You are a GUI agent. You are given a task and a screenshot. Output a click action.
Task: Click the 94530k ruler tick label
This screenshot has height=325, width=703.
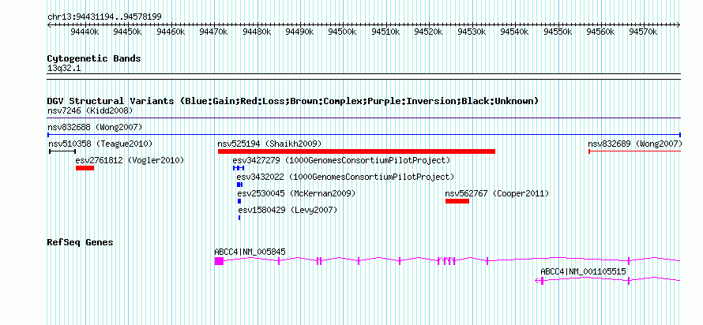(472, 32)
